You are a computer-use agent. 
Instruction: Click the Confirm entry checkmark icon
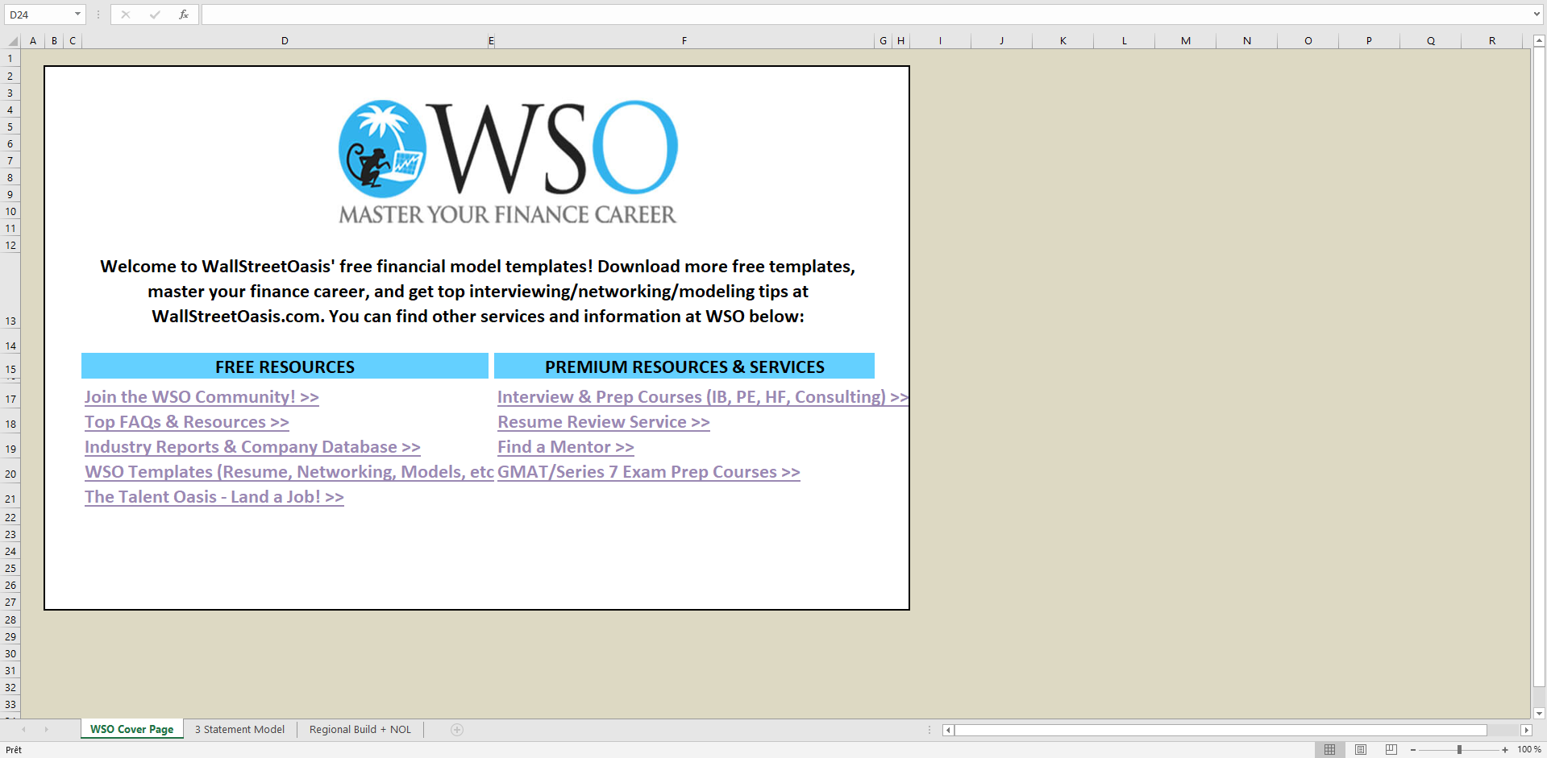pyautogui.click(x=155, y=14)
